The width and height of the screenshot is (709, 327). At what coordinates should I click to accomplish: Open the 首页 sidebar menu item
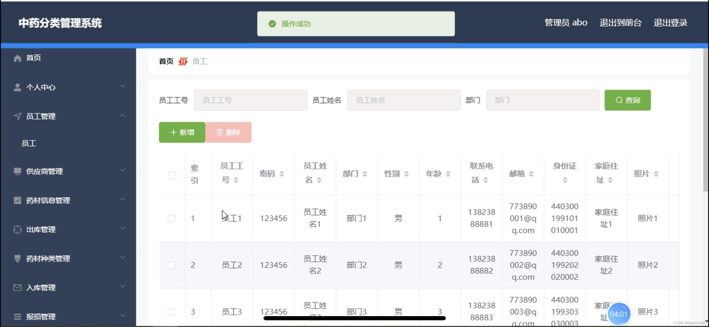(x=68, y=58)
